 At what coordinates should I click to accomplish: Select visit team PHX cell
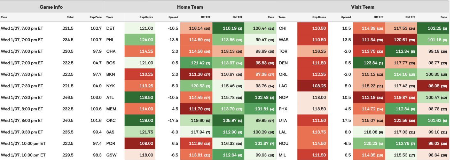283,109
